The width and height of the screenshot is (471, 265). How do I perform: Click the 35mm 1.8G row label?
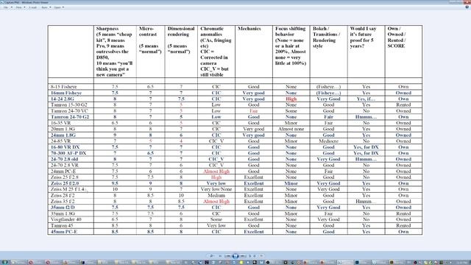(x=63, y=213)
